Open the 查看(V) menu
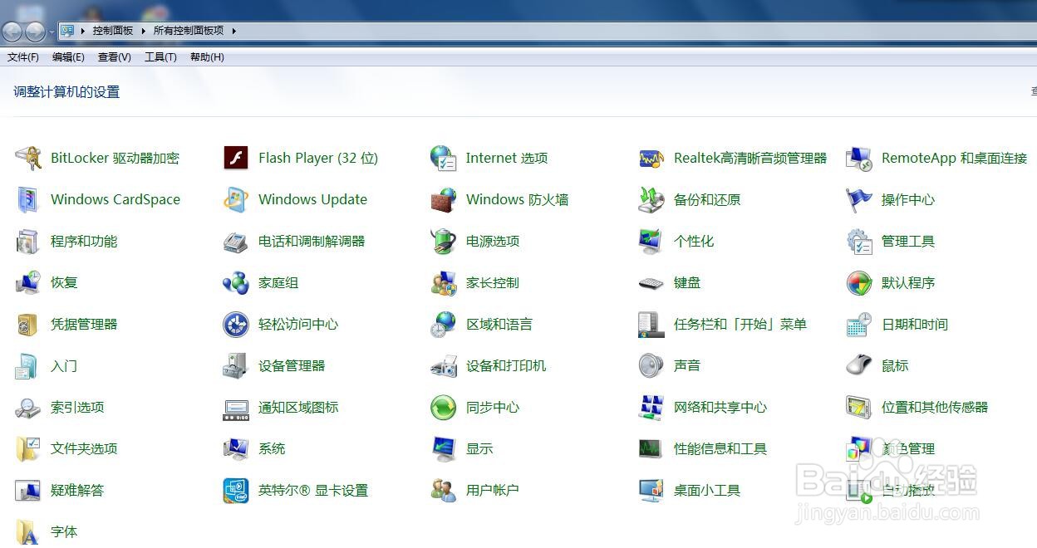The image size is (1037, 548). coord(115,57)
